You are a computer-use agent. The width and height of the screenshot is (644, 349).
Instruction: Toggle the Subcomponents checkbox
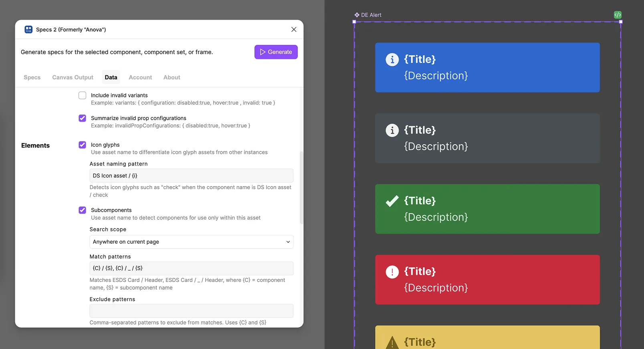point(82,210)
